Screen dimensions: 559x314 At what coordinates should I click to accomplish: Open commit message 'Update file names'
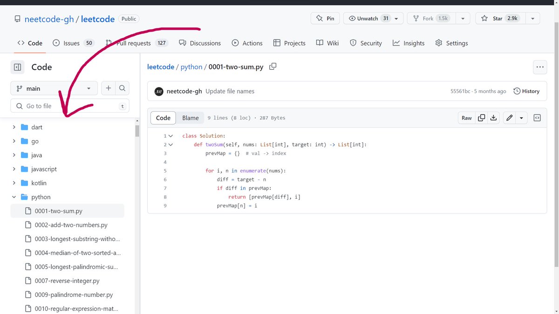230,91
